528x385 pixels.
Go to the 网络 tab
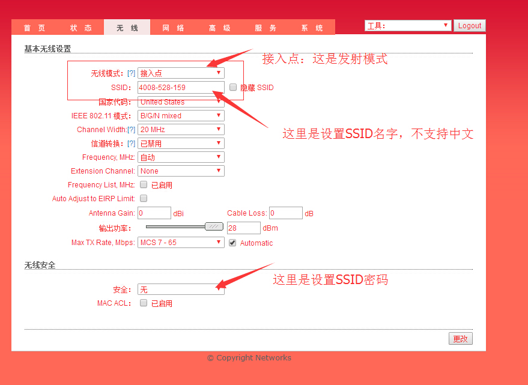[x=173, y=28]
